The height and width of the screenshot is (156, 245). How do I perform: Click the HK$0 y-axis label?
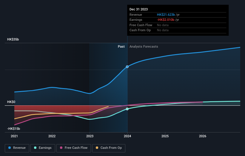(x=11, y=102)
